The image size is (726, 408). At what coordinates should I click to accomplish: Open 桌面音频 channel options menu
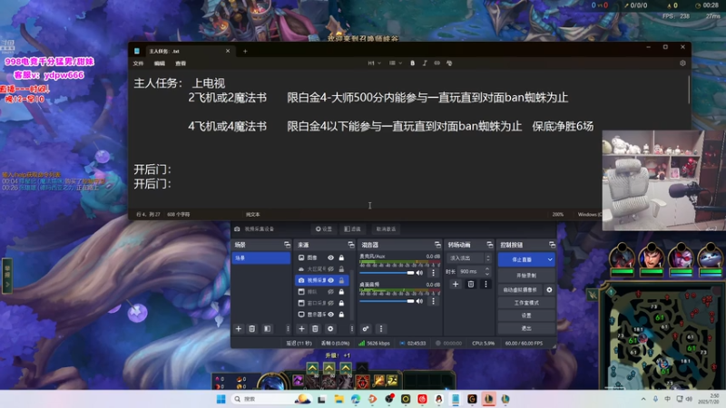tap(434, 301)
